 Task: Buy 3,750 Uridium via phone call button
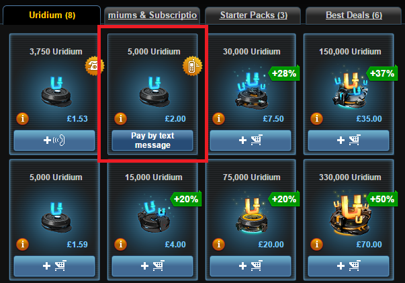point(54,140)
